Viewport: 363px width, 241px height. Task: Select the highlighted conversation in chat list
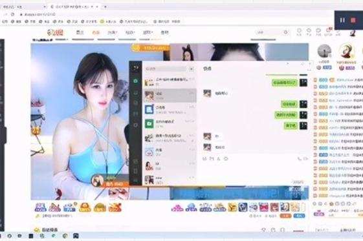click(x=170, y=96)
